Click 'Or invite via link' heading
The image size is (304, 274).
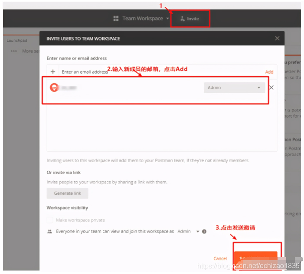point(64,173)
